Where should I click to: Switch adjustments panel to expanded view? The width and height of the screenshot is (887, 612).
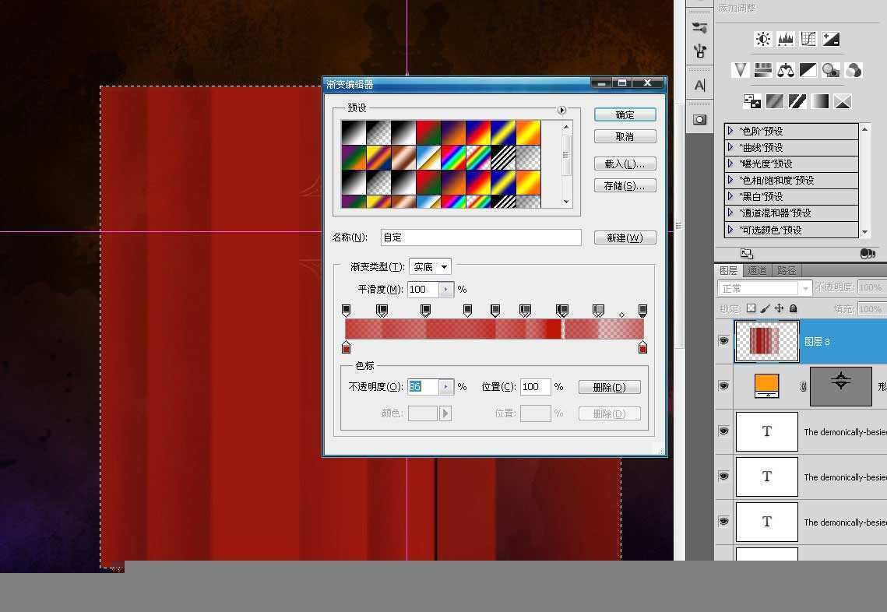pos(747,254)
